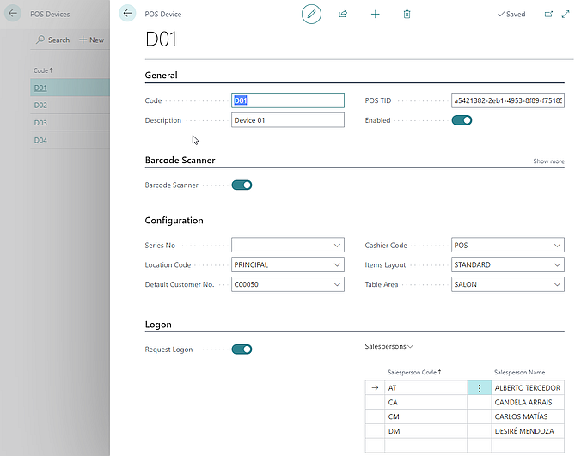Collapse the Logon section heading
The height and width of the screenshot is (456, 575).
coord(158,325)
